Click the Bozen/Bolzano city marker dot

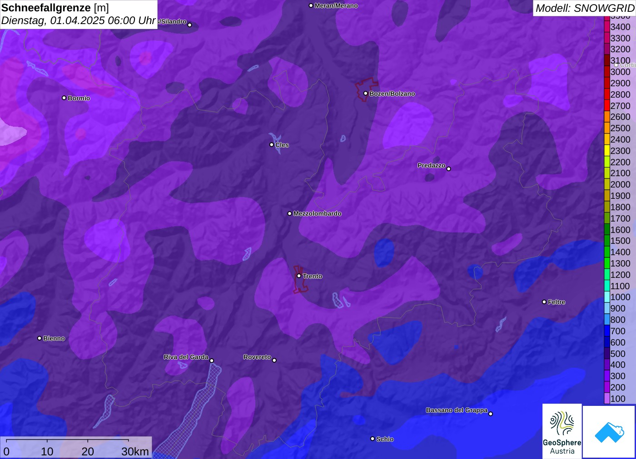pyautogui.click(x=365, y=94)
